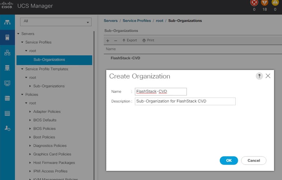282x180 pixels.
Task: Open the Admin user-gear icon in the sidebar
Action: (x=7, y=128)
